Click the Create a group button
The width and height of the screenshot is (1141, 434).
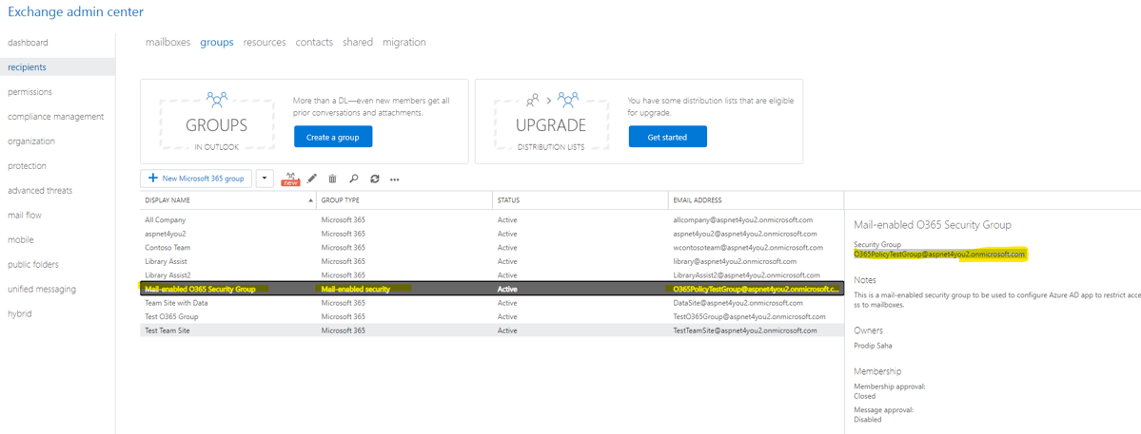click(x=333, y=137)
